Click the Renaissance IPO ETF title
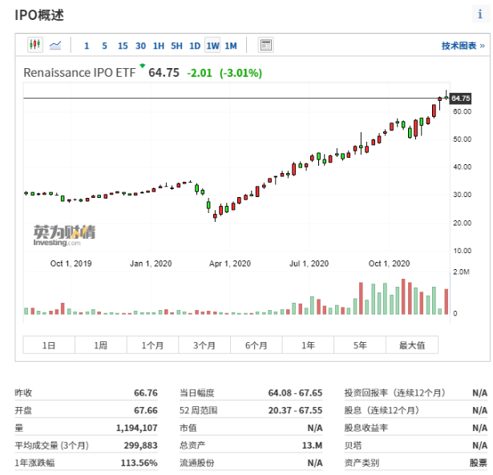Image resolution: width=493 pixels, height=475 pixels. [79, 73]
